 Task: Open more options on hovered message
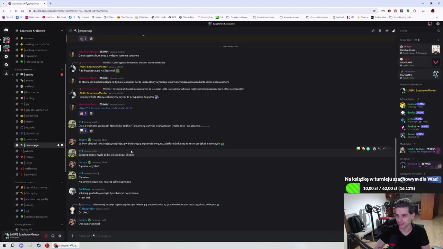tap(389, 149)
